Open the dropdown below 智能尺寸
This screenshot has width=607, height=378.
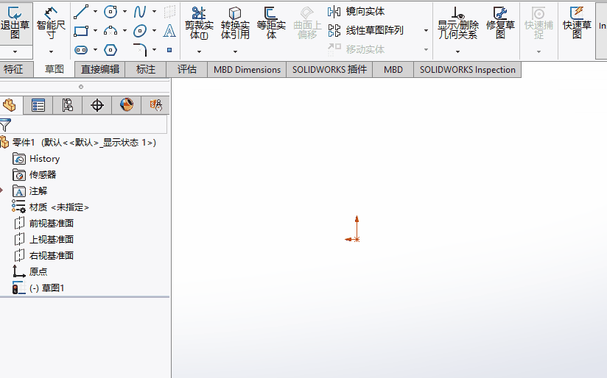[51, 51]
